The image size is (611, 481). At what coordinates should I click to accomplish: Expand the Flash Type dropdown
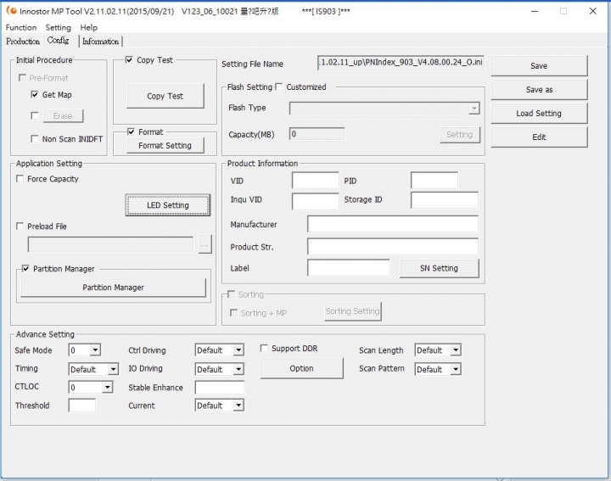[474, 109]
